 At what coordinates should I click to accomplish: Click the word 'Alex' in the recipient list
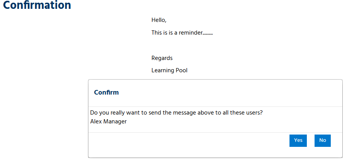[95, 121]
